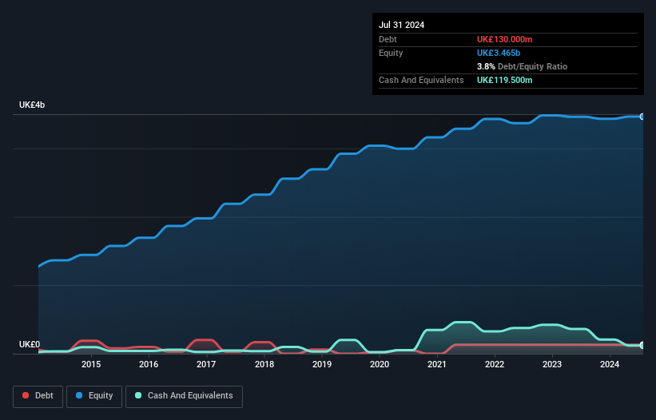Jump to the 2021 axis label
Viewport: 656px width, 420px height.
click(x=437, y=365)
